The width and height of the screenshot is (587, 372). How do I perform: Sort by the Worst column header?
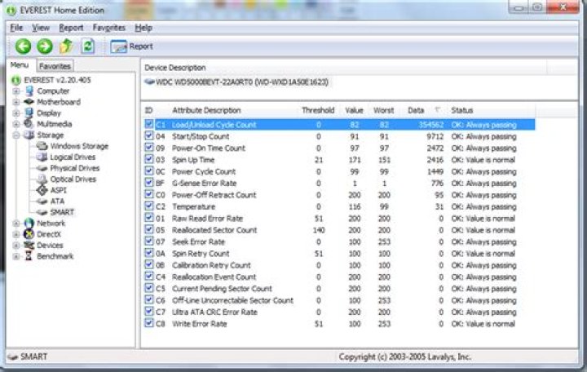pos(383,110)
